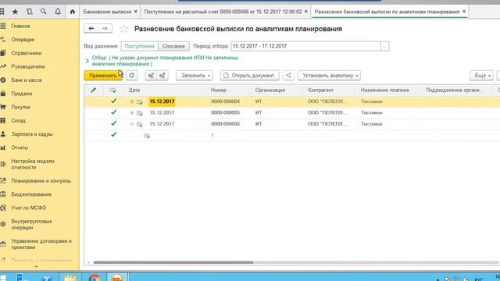
Task: Open the Еще dropdown menu
Action: pos(481,76)
